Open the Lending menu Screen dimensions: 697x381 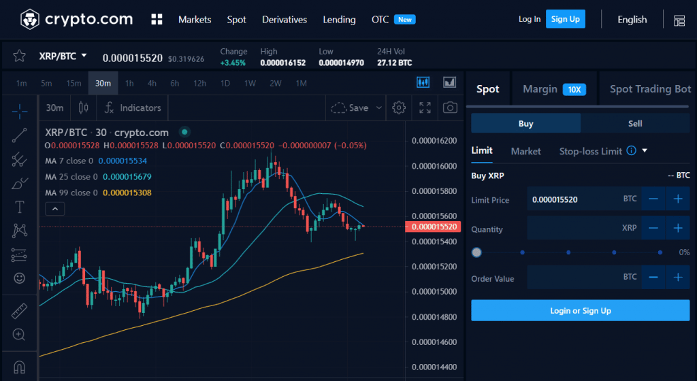pyautogui.click(x=339, y=20)
